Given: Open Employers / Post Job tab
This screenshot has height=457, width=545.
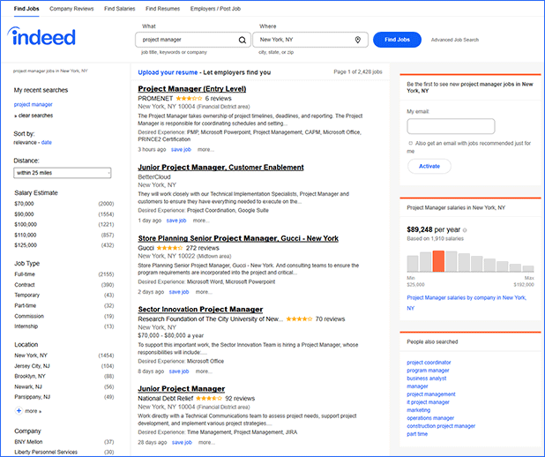Looking at the screenshot, I should point(215,9).
